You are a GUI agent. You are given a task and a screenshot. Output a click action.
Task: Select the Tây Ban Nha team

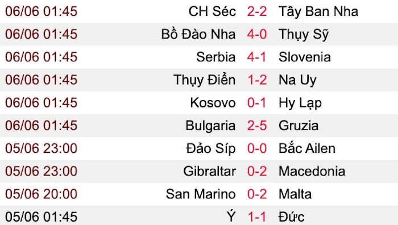[318, 12]
